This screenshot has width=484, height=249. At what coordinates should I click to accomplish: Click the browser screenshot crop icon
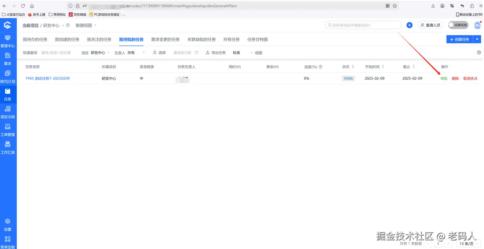coord(452,6)
